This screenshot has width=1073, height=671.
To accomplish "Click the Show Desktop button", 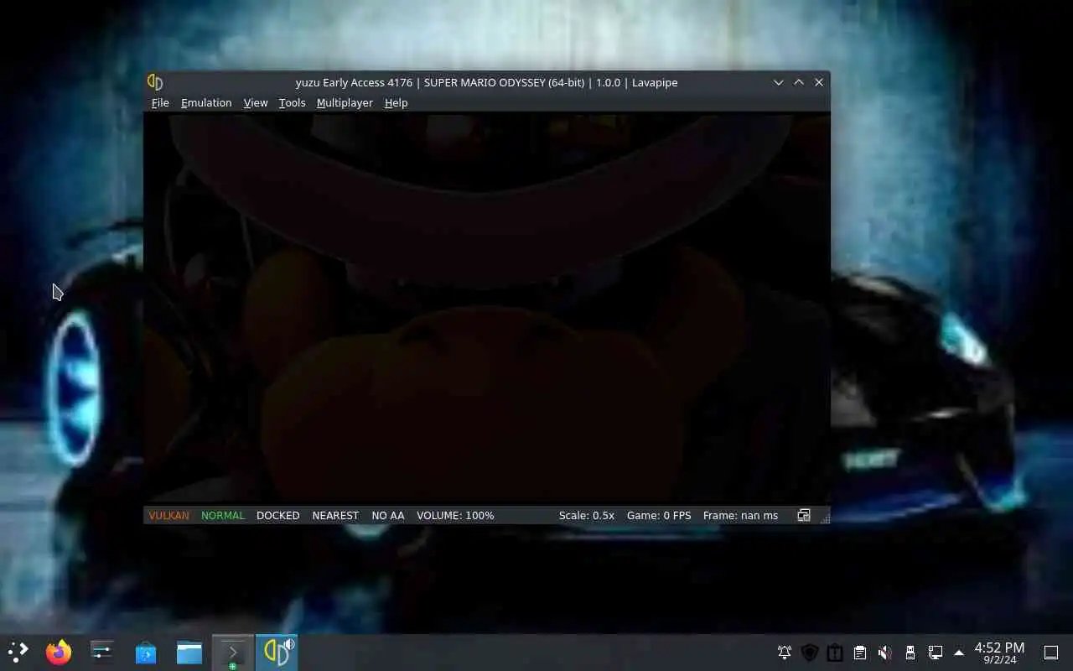I will (1051, 653).
